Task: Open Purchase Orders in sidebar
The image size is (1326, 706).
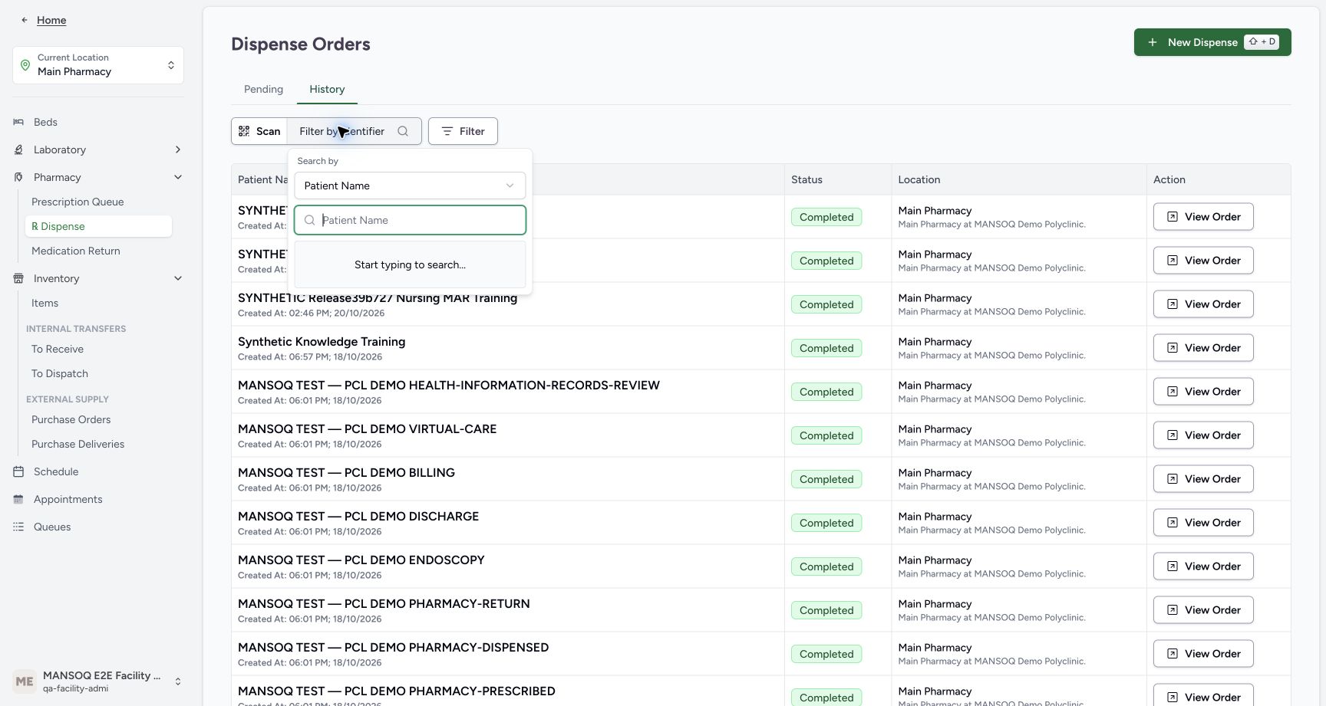Action: [71, 419]
